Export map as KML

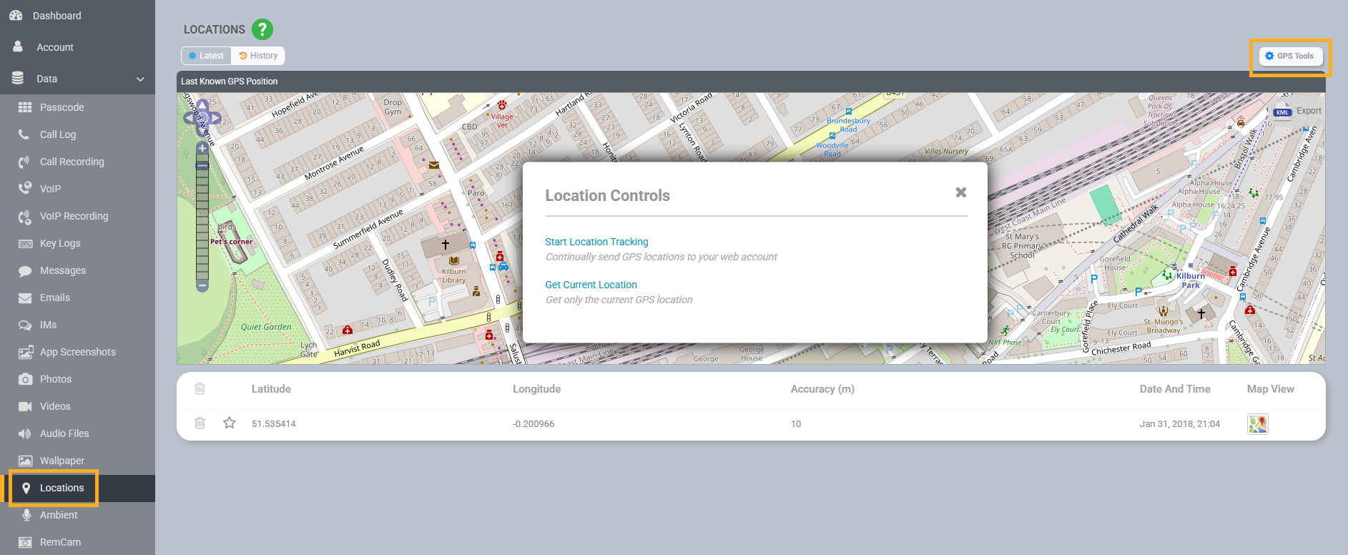pos(1297,111)
